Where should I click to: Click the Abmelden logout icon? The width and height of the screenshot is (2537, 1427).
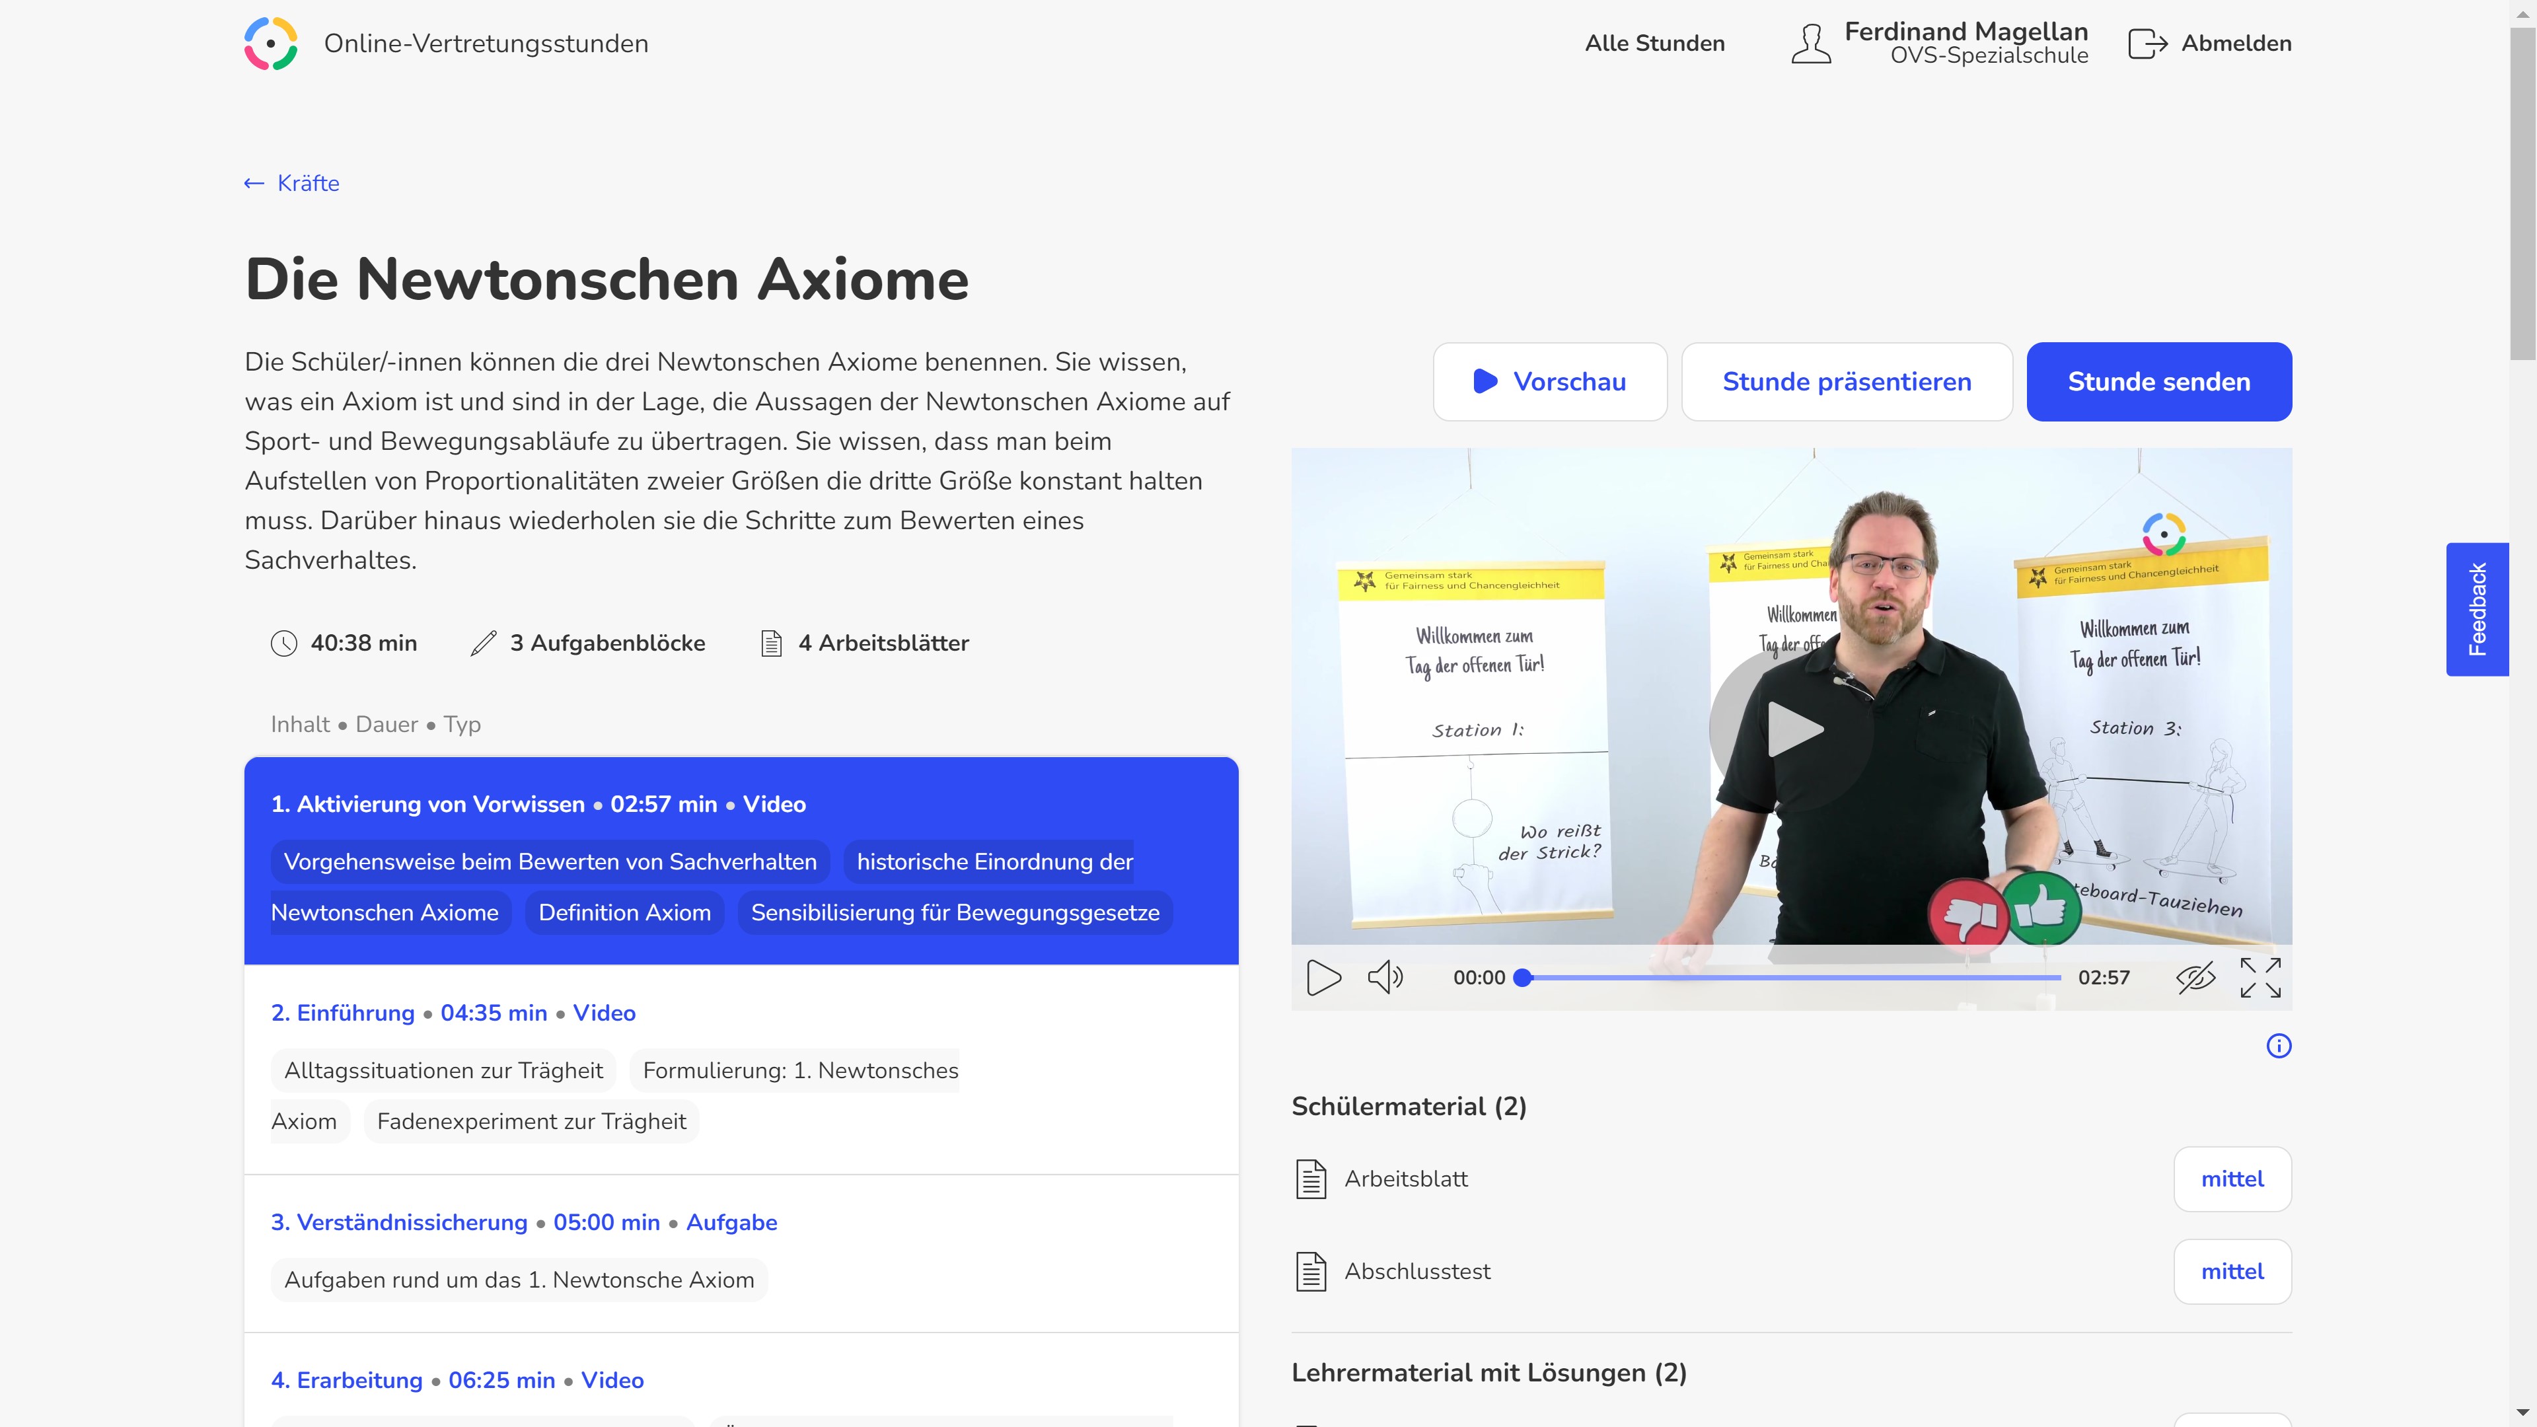coord(2147,44)
